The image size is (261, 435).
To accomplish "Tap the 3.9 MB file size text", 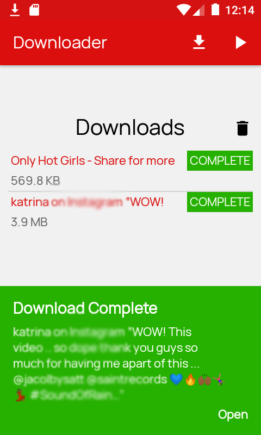I will point(29,222).
